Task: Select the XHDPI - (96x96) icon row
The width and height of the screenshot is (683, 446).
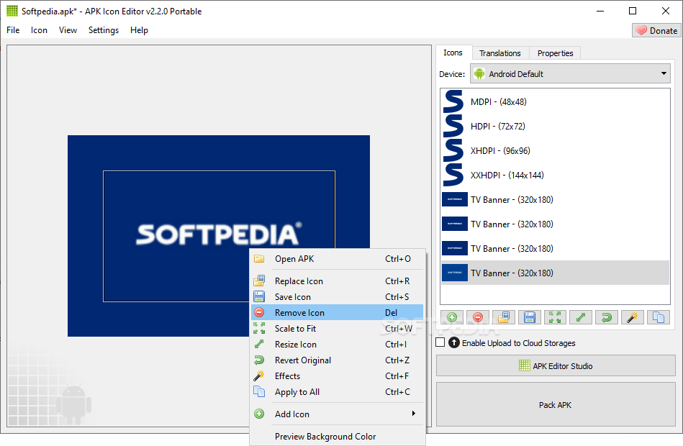Action: click(555, 150)
